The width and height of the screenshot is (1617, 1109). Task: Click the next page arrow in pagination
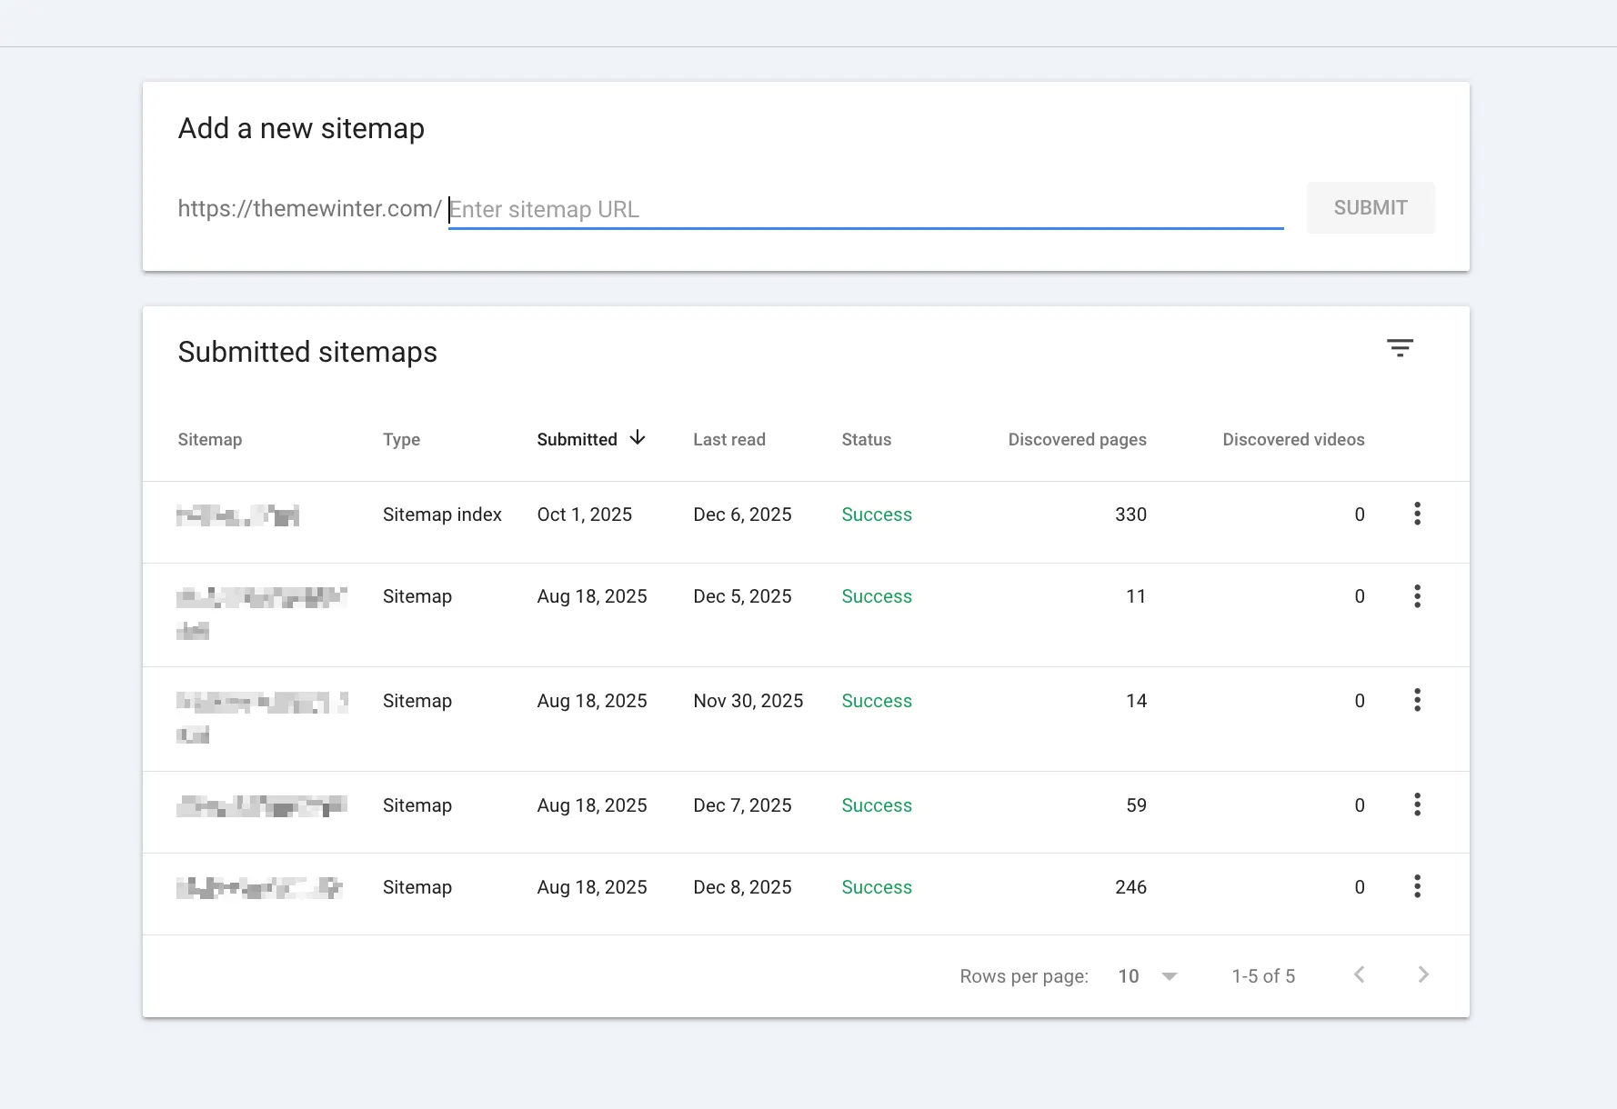click(x=1423, y=974)
